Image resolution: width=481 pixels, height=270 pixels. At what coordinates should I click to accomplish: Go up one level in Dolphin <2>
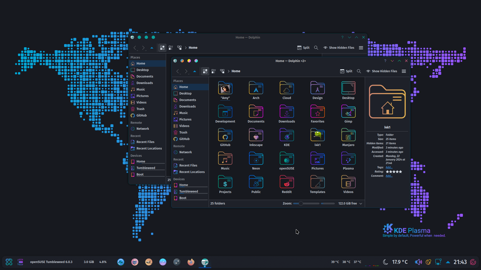pos(195,71)
